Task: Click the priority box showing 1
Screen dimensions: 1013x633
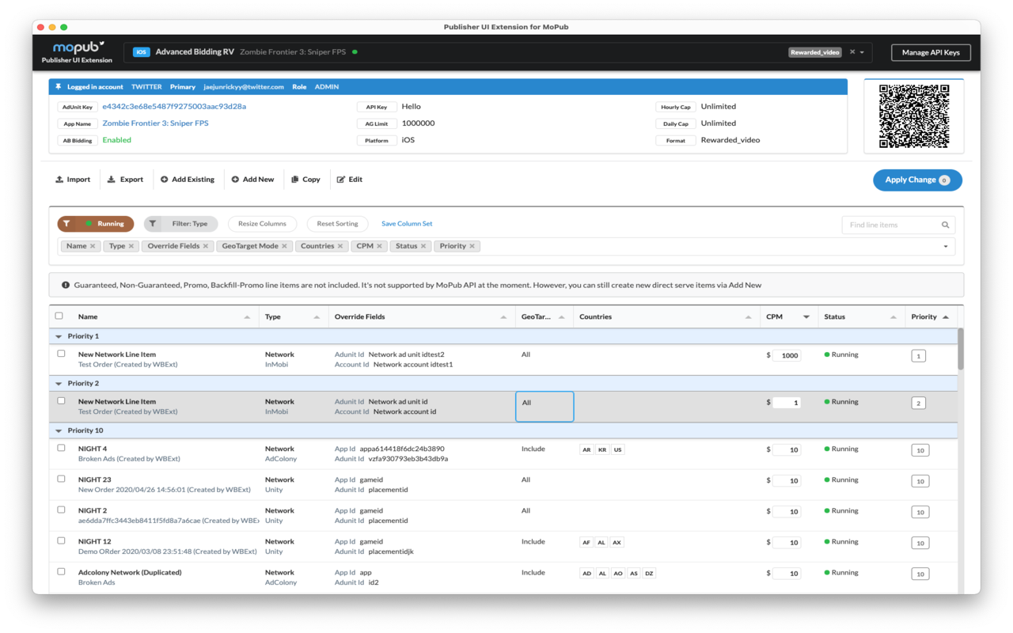Action: (x=918, y=356)
